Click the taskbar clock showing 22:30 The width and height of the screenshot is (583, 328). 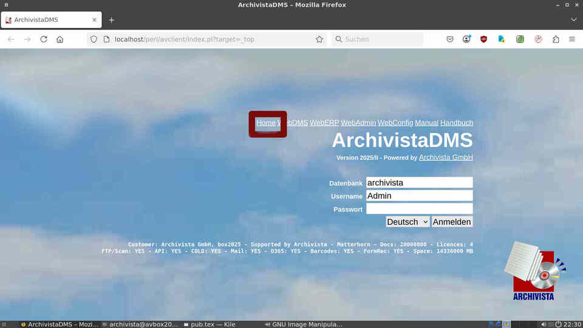[x=572, y=324]
